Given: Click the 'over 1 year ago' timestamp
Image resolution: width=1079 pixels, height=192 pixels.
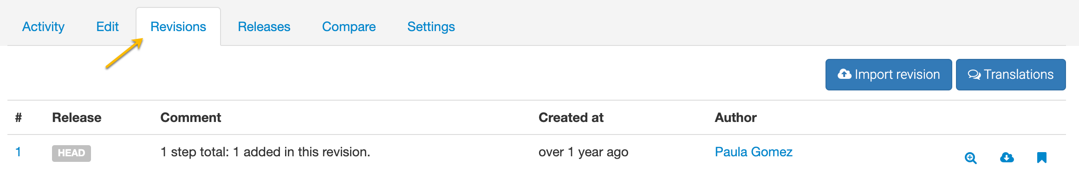Looking at the screenshot, I should (583, 152).
